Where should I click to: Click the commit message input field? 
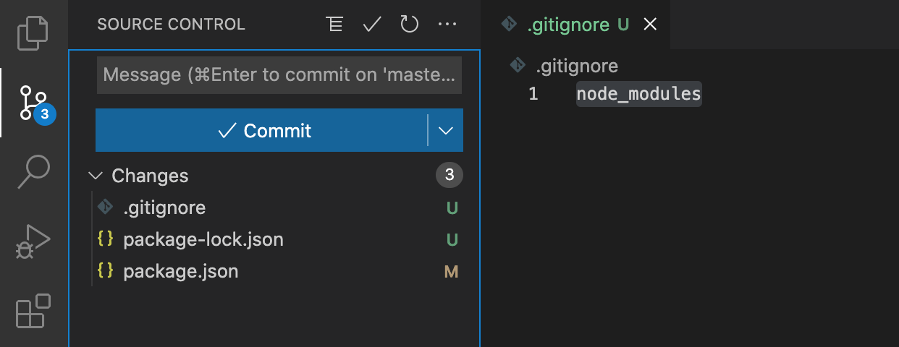tap(279, 74)
